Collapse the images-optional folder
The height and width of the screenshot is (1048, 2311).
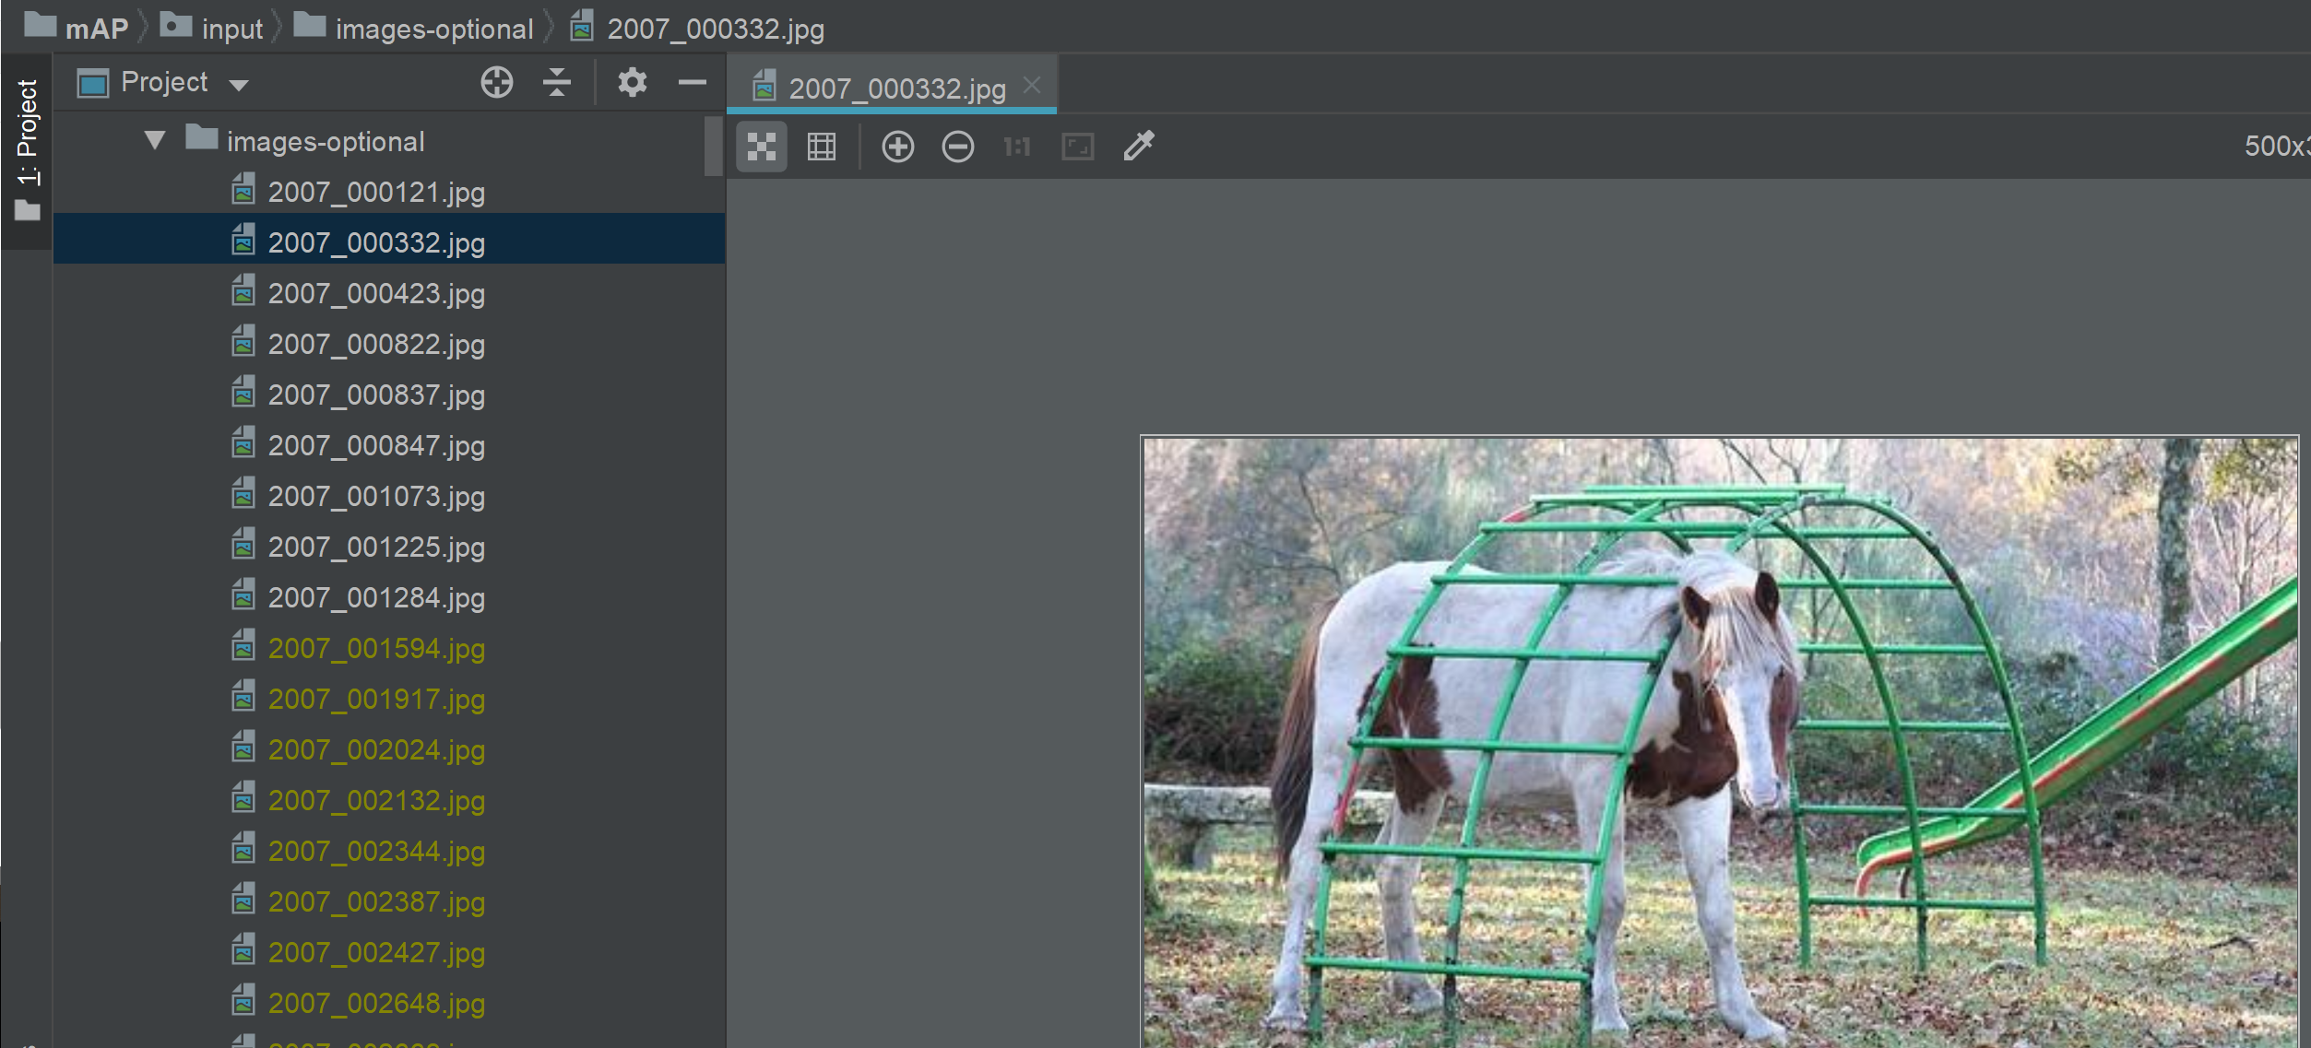(x=155, y=141)
